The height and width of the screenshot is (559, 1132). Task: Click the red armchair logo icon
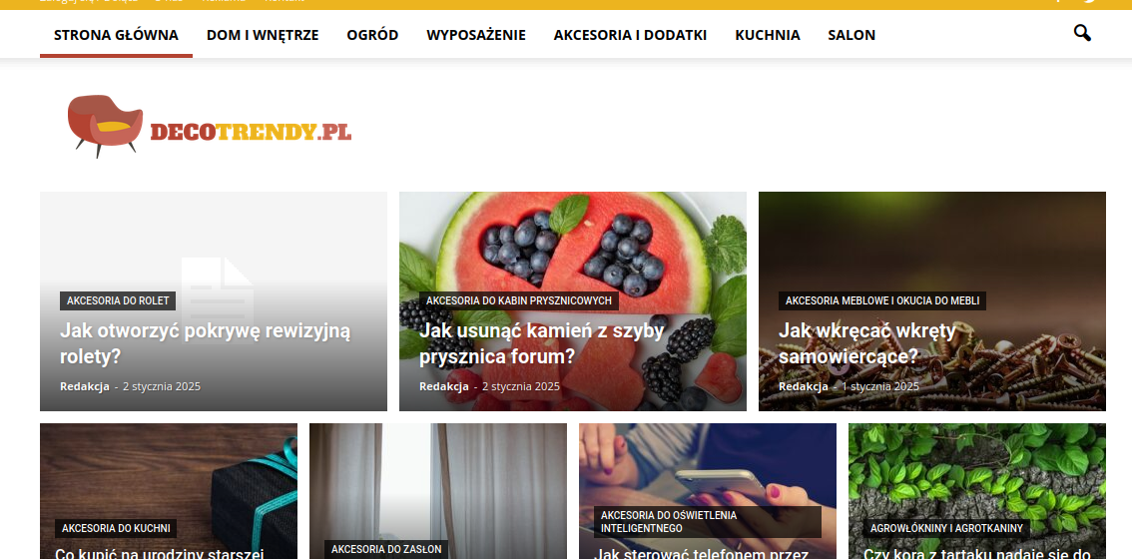pyautogui.click(x=106, y=126)
